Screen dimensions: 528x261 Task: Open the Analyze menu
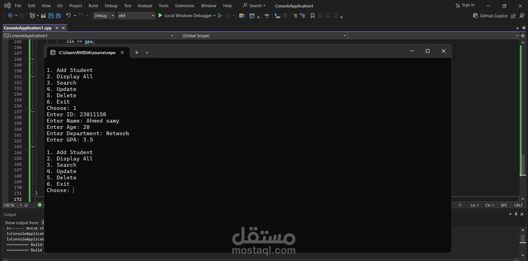point(145,5)
